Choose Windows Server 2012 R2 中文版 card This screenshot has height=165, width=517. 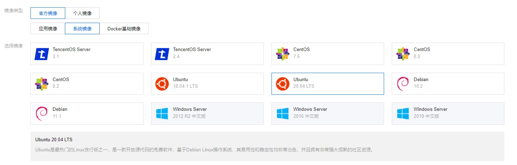207,114
